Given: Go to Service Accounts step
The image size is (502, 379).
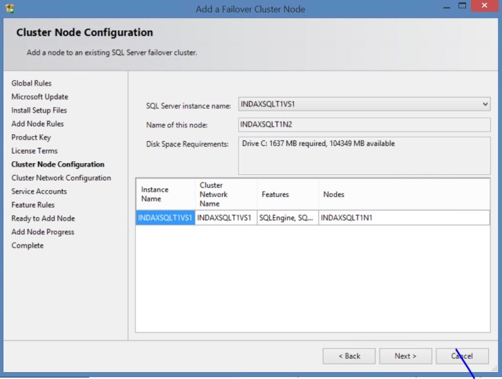Looking at the screenshot, I should click(39, 192).
